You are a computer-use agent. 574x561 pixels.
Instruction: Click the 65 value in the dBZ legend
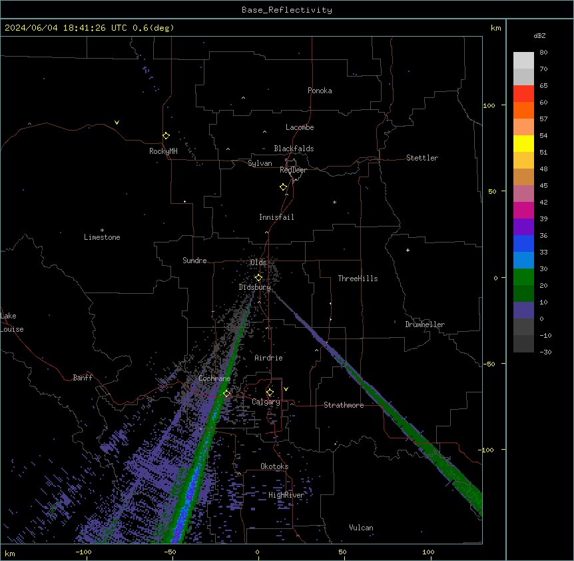coord(543,85)
